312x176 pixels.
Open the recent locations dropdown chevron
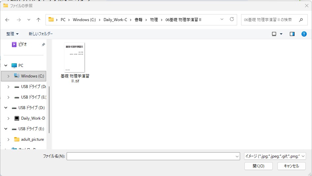click(29, 20)
